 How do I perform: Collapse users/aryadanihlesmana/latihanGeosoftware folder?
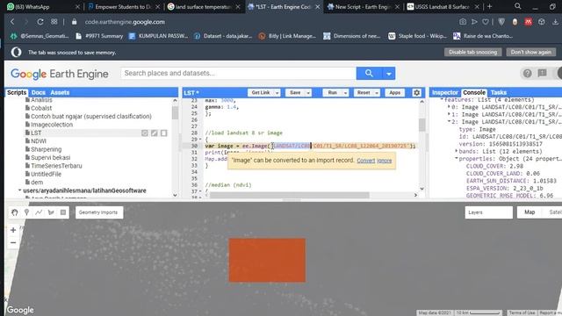pyautogui.click(x=19, y=190)
